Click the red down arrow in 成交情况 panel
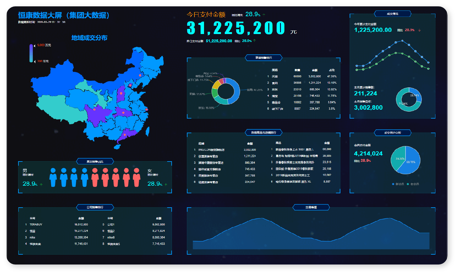Screen dimensions: 458x275 (420, 30)
